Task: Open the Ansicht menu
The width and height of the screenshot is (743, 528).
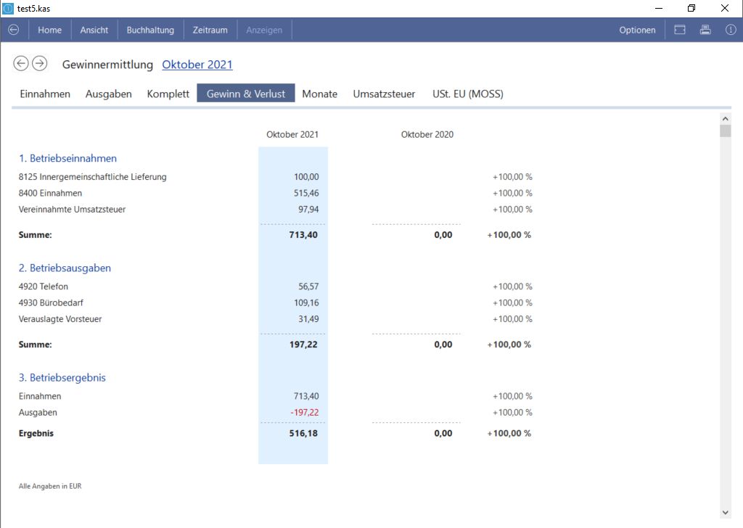Action: [x=94, y=30]
